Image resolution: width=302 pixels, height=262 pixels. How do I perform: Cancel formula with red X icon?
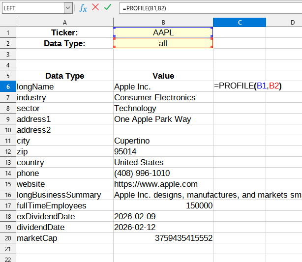(x=95, y=8)
